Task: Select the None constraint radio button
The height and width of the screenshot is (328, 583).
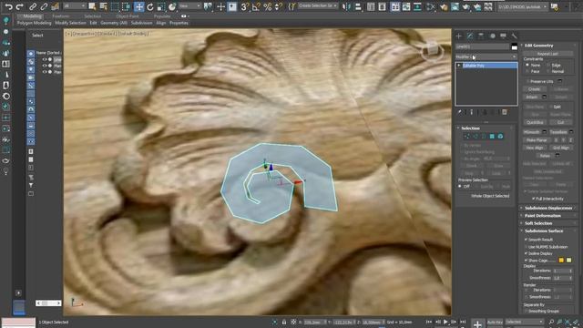Action: tap(527, 65)
